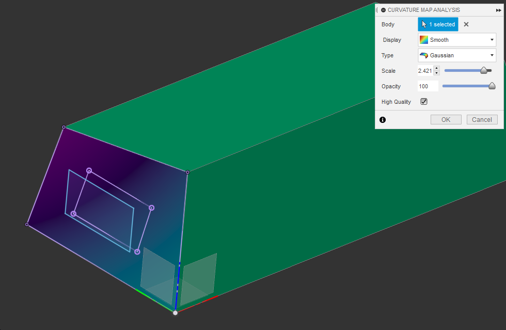
Task: Click the double-arrow dock icon in dialog
Action: click(x=499, y=10)
